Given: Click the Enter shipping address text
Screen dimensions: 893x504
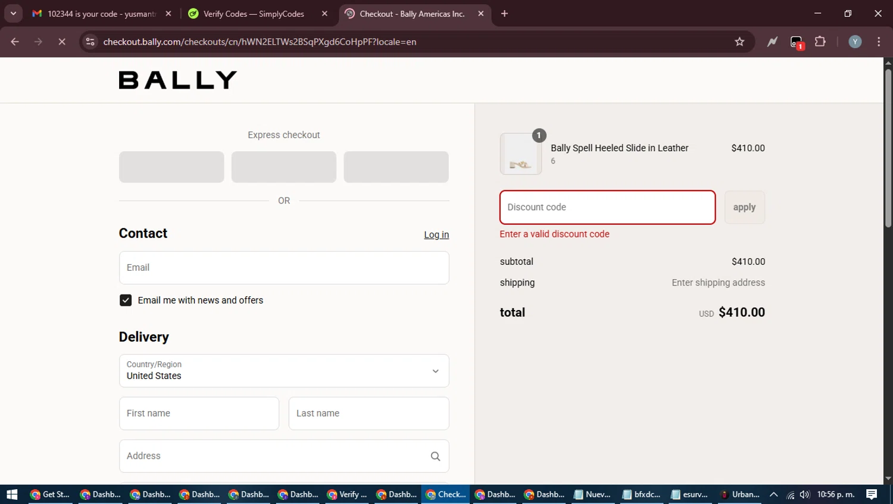Looking at the screenshot, I should [x=718, y=283].
